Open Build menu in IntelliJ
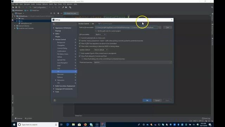This screenshot has width=225, height=127. 51,4
